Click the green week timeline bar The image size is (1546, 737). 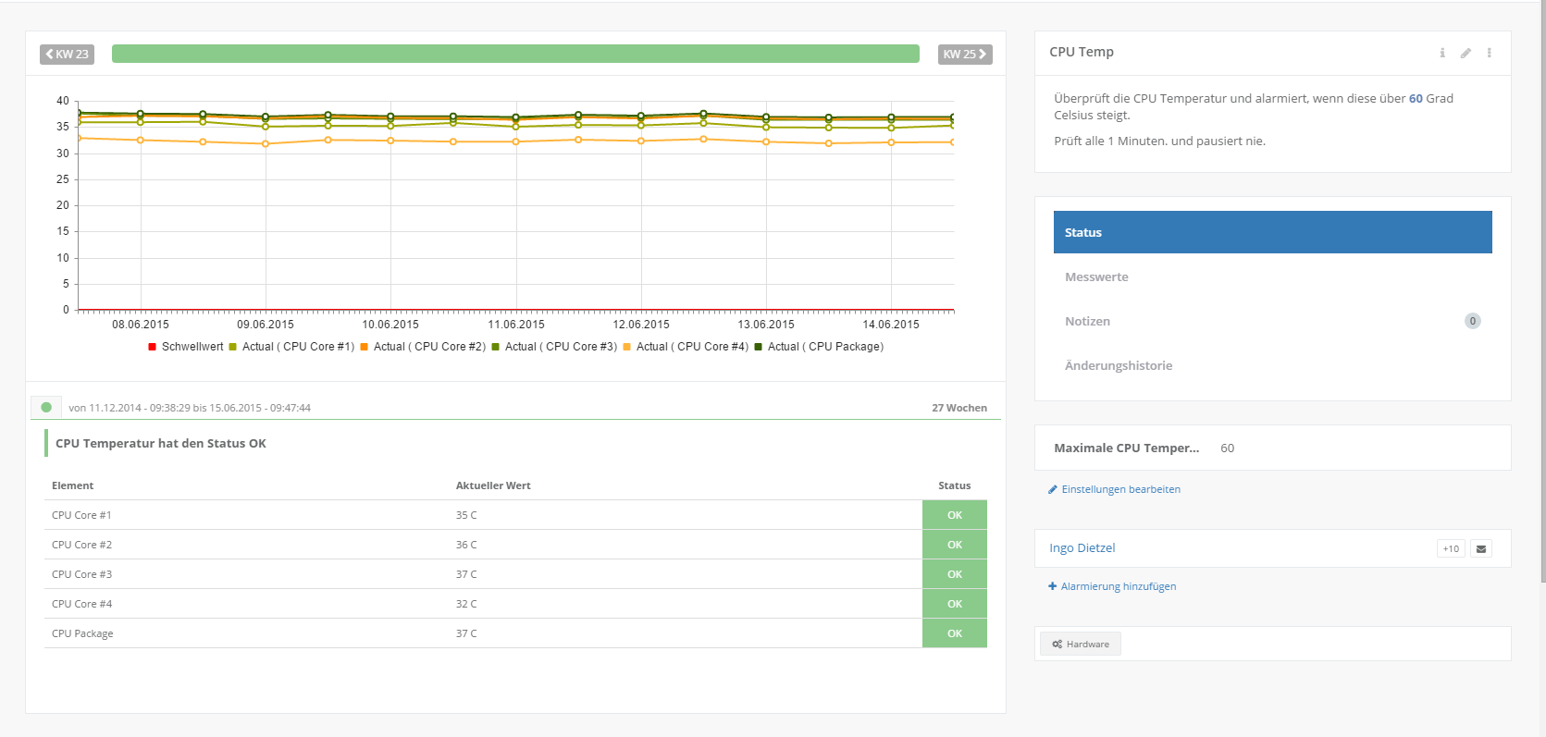[x=515, y=54]
